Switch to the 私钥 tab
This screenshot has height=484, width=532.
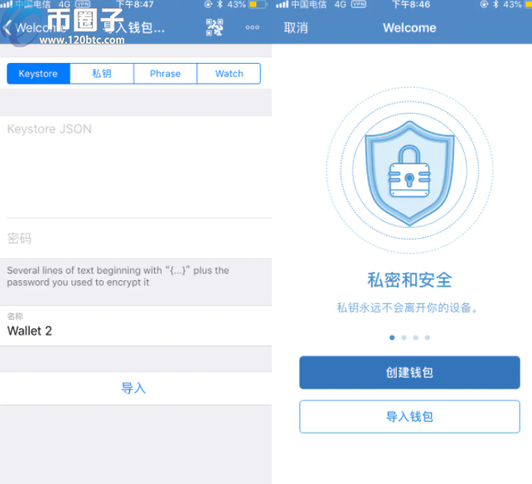(101, 74)
